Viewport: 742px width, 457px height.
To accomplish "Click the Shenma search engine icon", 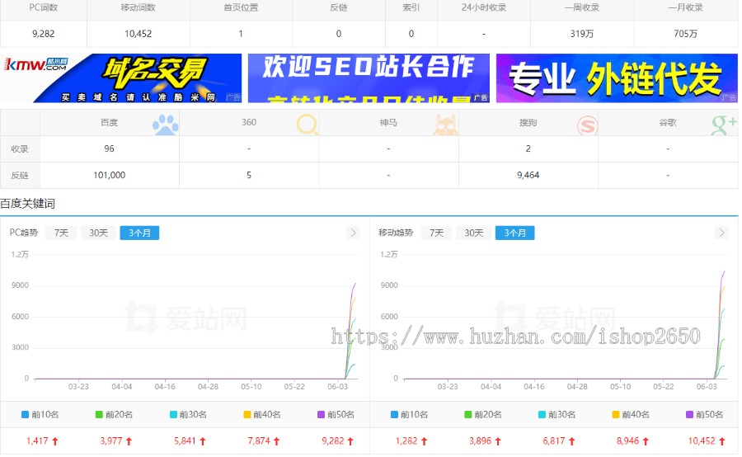I will [x=445, y=125].
